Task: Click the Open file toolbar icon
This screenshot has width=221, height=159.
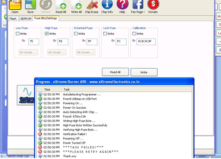Action: (15, 5)
